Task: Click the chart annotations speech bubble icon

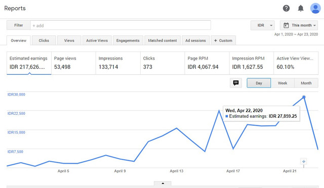Action: (236, 83)
